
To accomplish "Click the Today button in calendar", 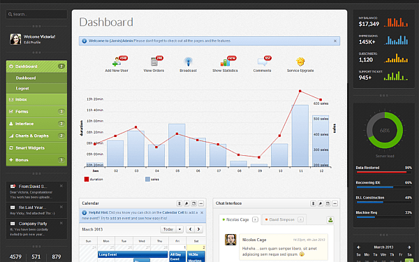I will pos(168,229).
